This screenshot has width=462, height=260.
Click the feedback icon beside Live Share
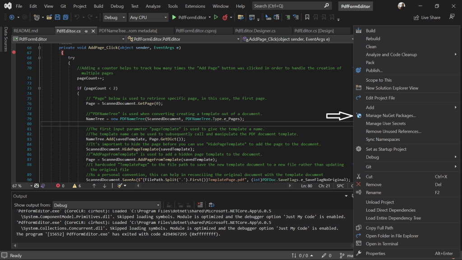(452, 17)
